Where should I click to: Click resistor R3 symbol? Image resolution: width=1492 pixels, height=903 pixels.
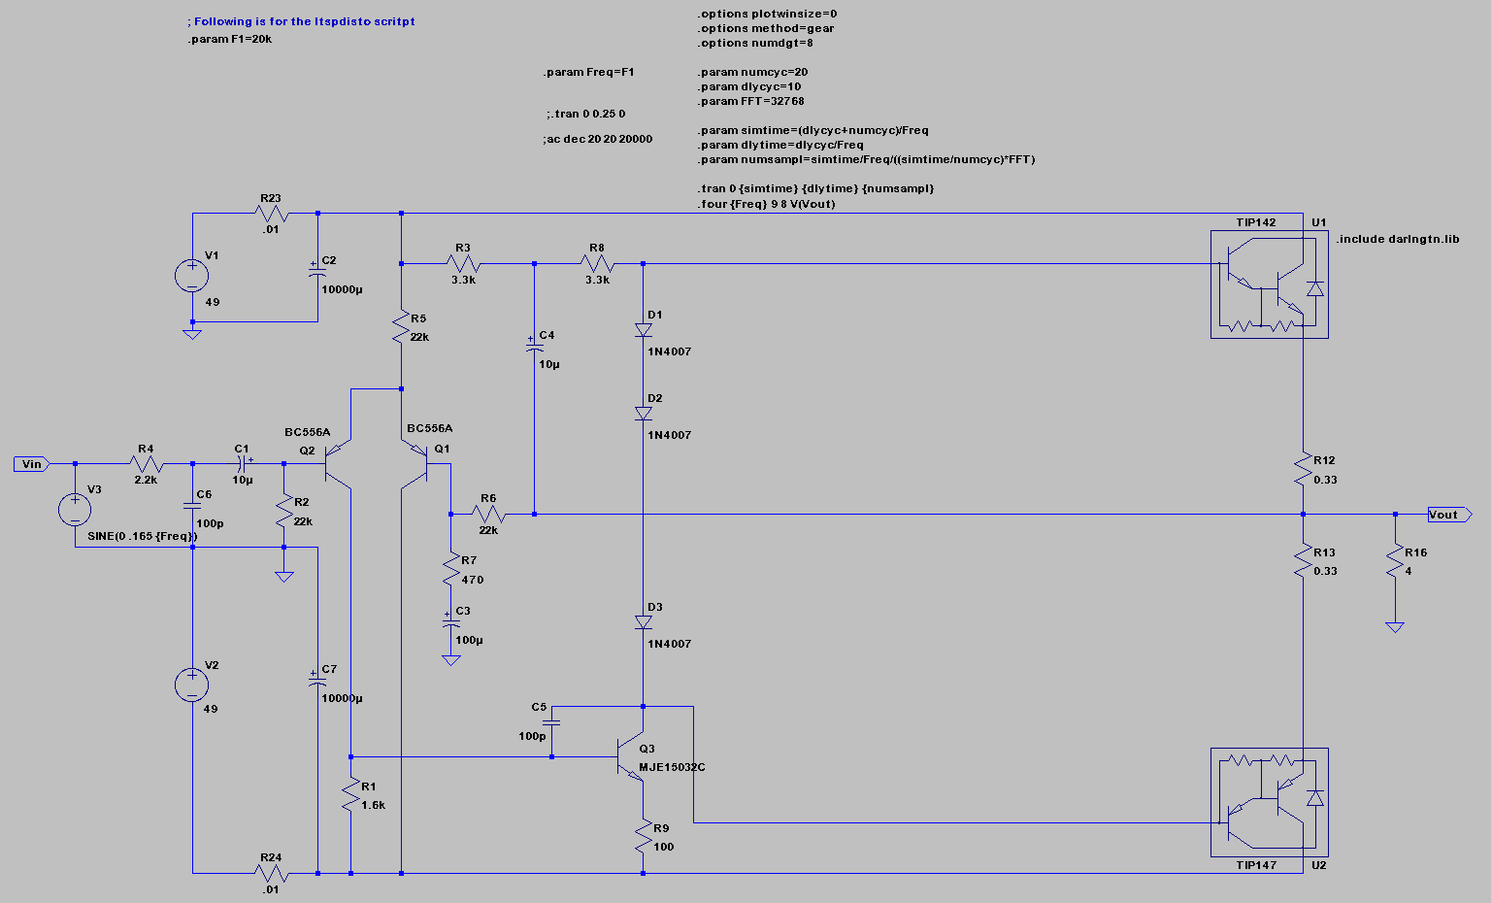[464, 262]
